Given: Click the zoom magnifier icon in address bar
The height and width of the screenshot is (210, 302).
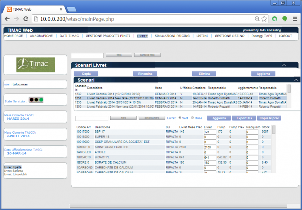Looking at the screenshot, I should [257, 19].
